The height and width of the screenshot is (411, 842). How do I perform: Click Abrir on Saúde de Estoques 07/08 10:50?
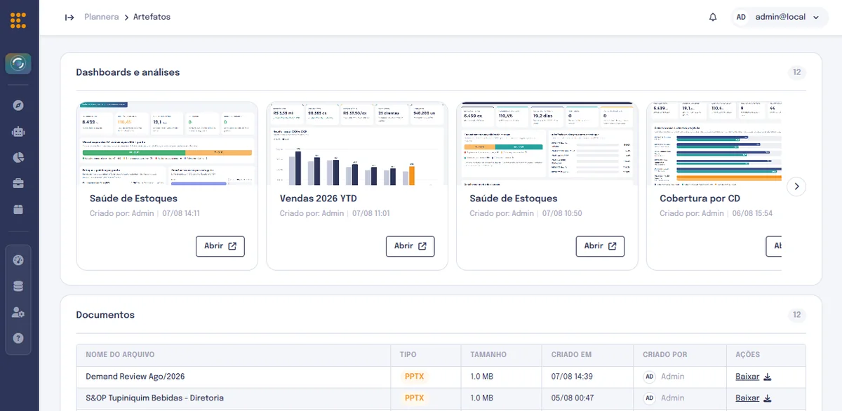(x=601, y=246)
